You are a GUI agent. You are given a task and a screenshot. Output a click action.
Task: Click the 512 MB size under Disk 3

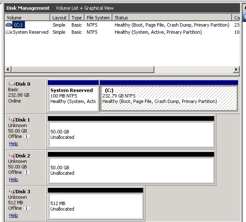click(x=16, y=203)
